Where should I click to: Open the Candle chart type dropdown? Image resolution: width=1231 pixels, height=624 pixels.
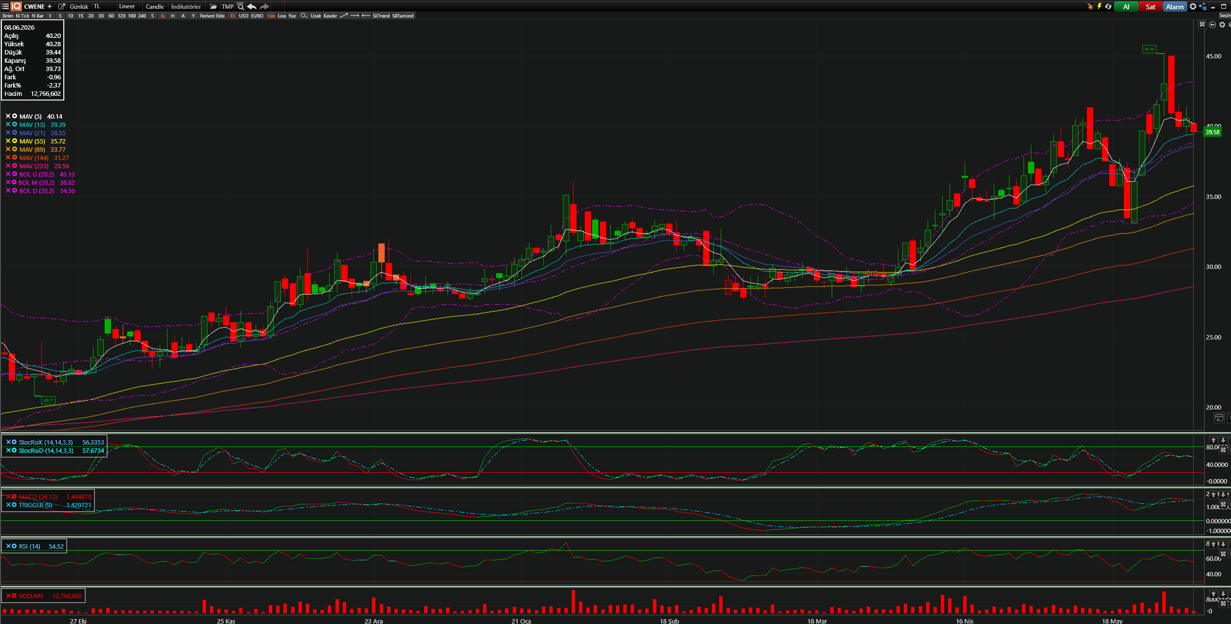point(155,6)
